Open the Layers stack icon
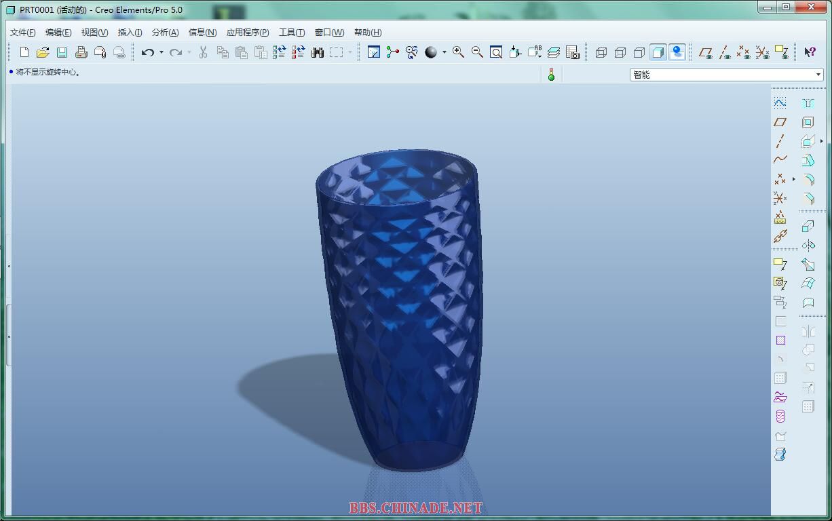The width and height of the screenshot is (832, 521). point(553,52)
